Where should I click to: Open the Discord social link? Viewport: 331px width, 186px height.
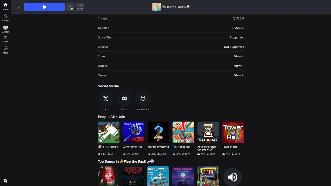[x=124, y=98]
